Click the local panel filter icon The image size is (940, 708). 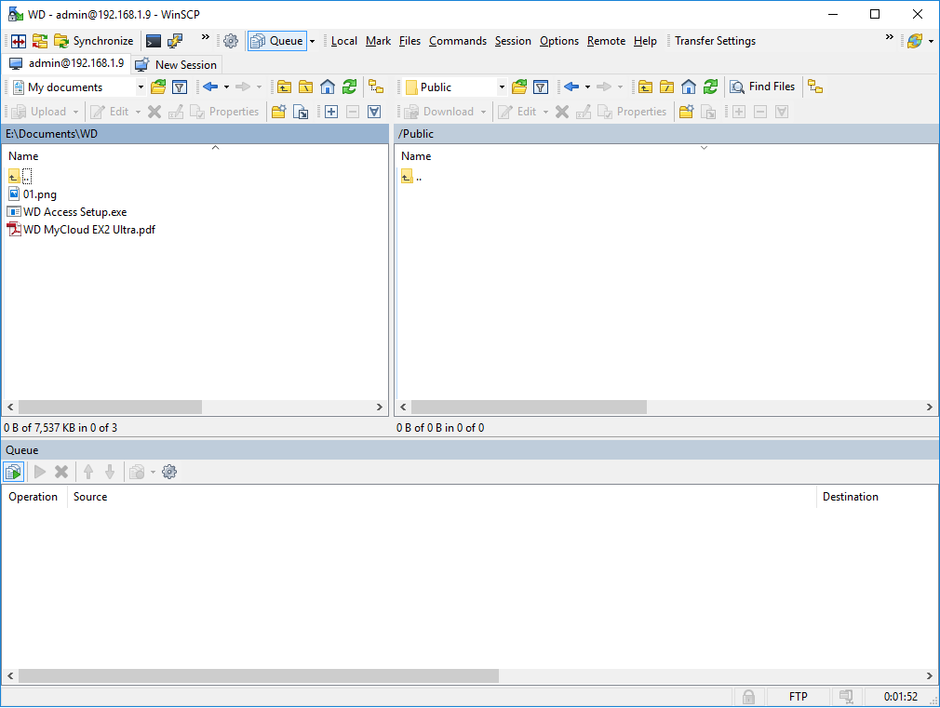tap(180, 87)
